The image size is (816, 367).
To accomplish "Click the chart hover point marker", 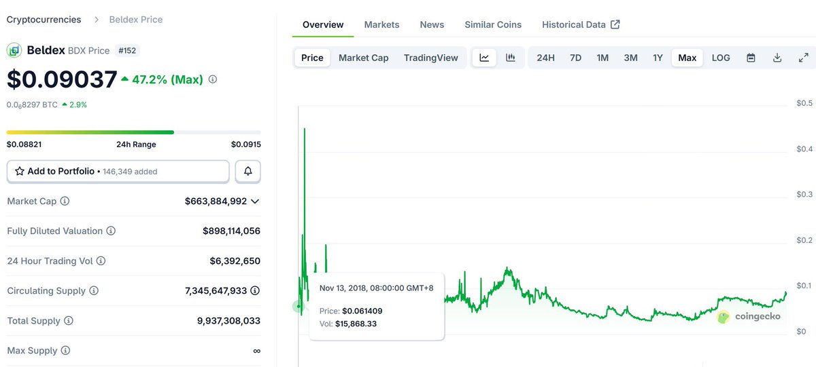I will point(298,306).
